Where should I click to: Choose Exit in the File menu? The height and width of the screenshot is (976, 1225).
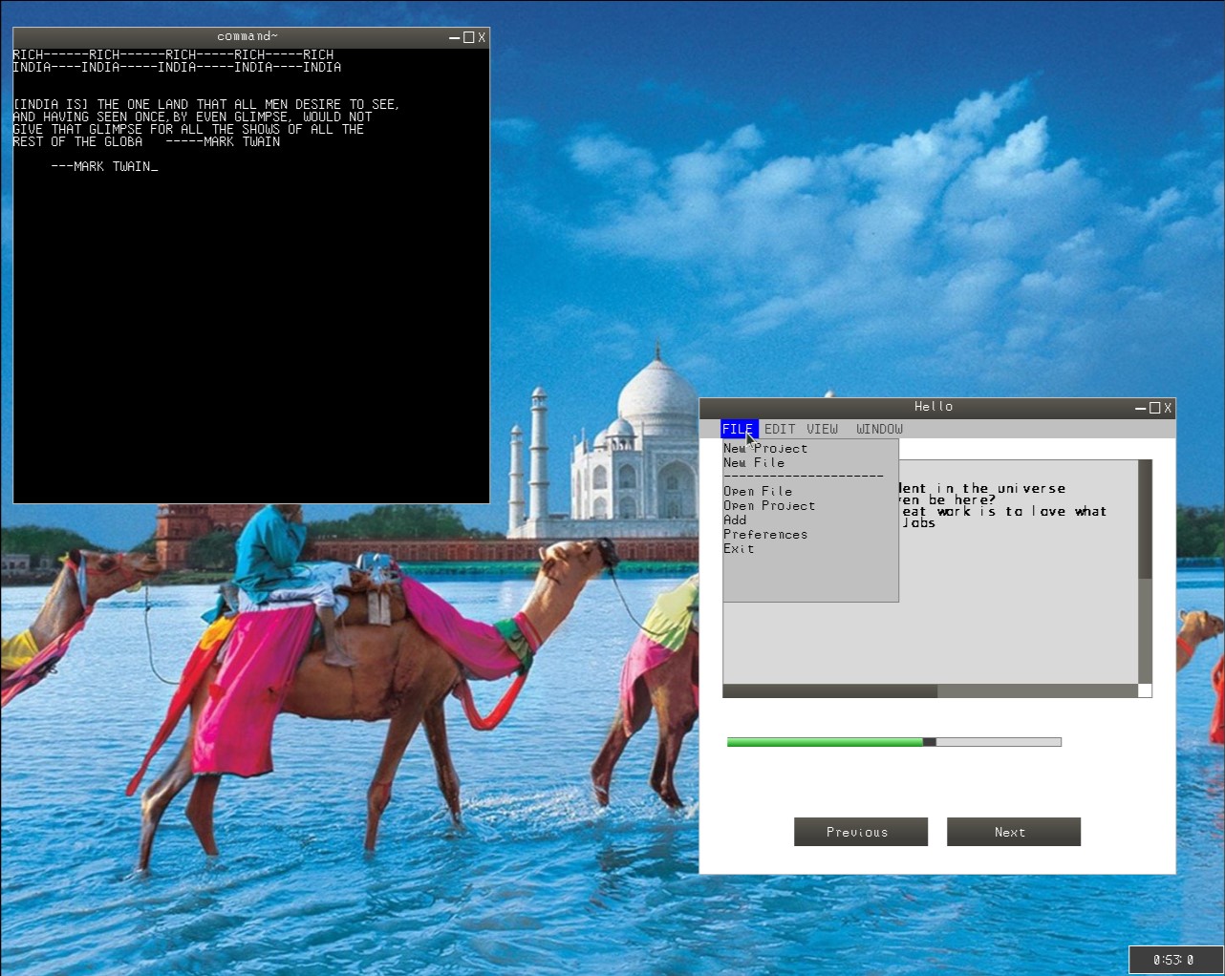[739, 548]
